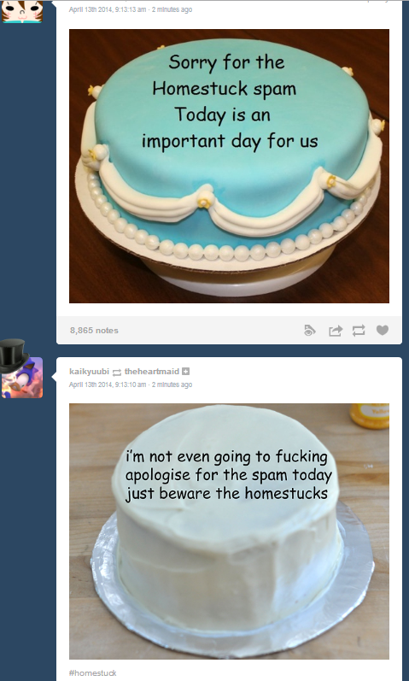This screenshot has width=409, height=681.
Task: Open permalink dated 9:13:13 am
Action: 108,9
